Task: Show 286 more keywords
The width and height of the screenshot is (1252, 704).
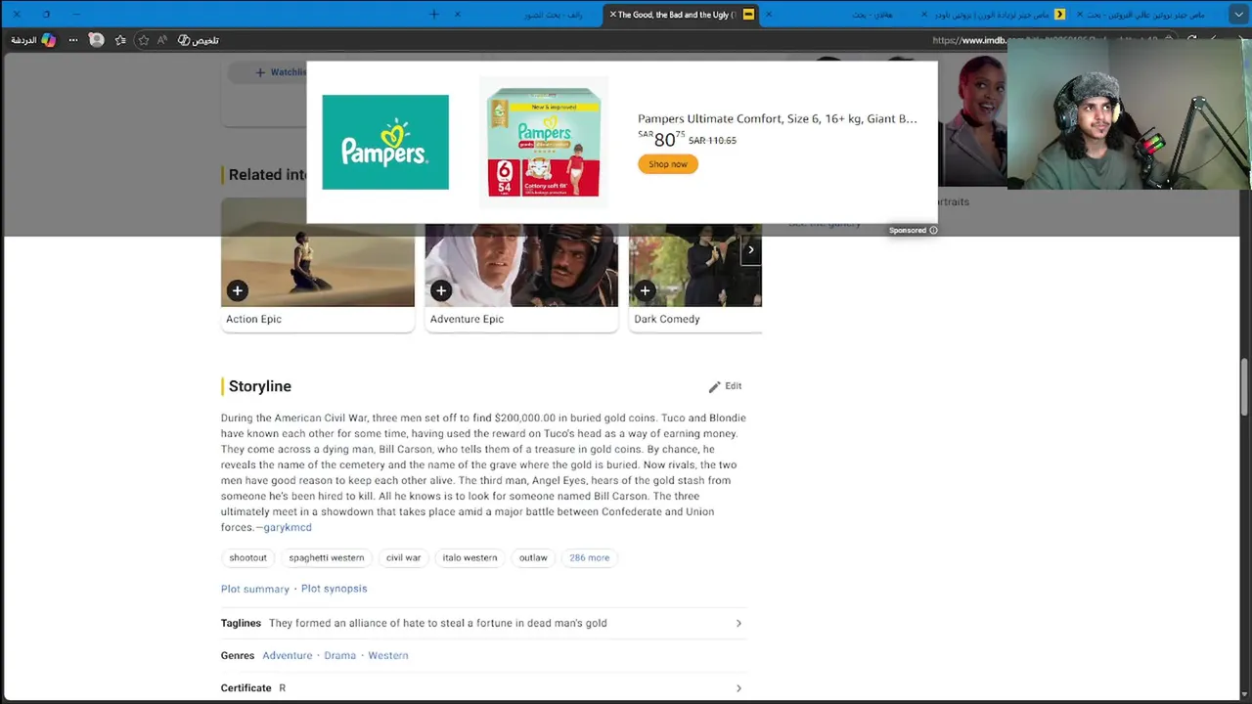Action: (589, 557)
